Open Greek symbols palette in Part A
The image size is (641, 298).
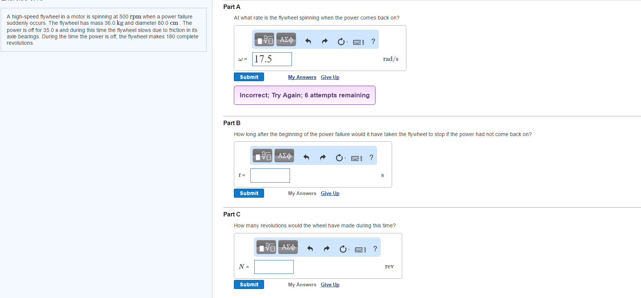coord(286,40)
